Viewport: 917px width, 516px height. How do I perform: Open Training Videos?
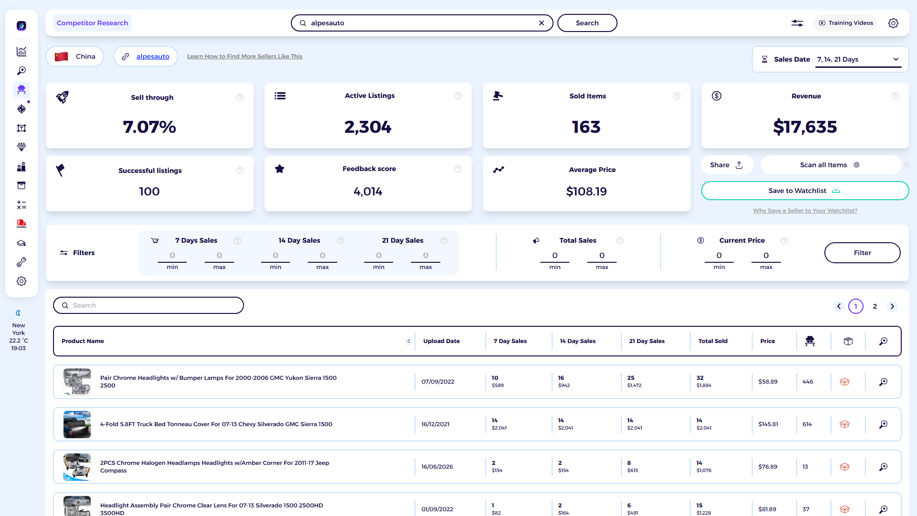(845, 23)
